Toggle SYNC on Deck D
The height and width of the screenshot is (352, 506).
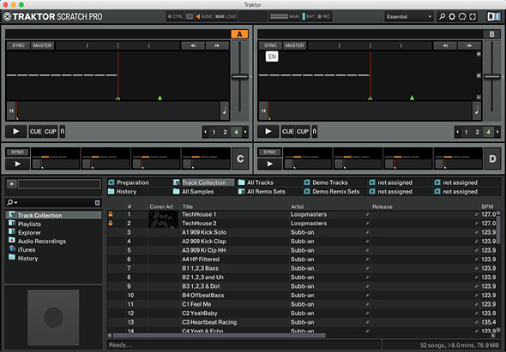click(x=270, y=152)
